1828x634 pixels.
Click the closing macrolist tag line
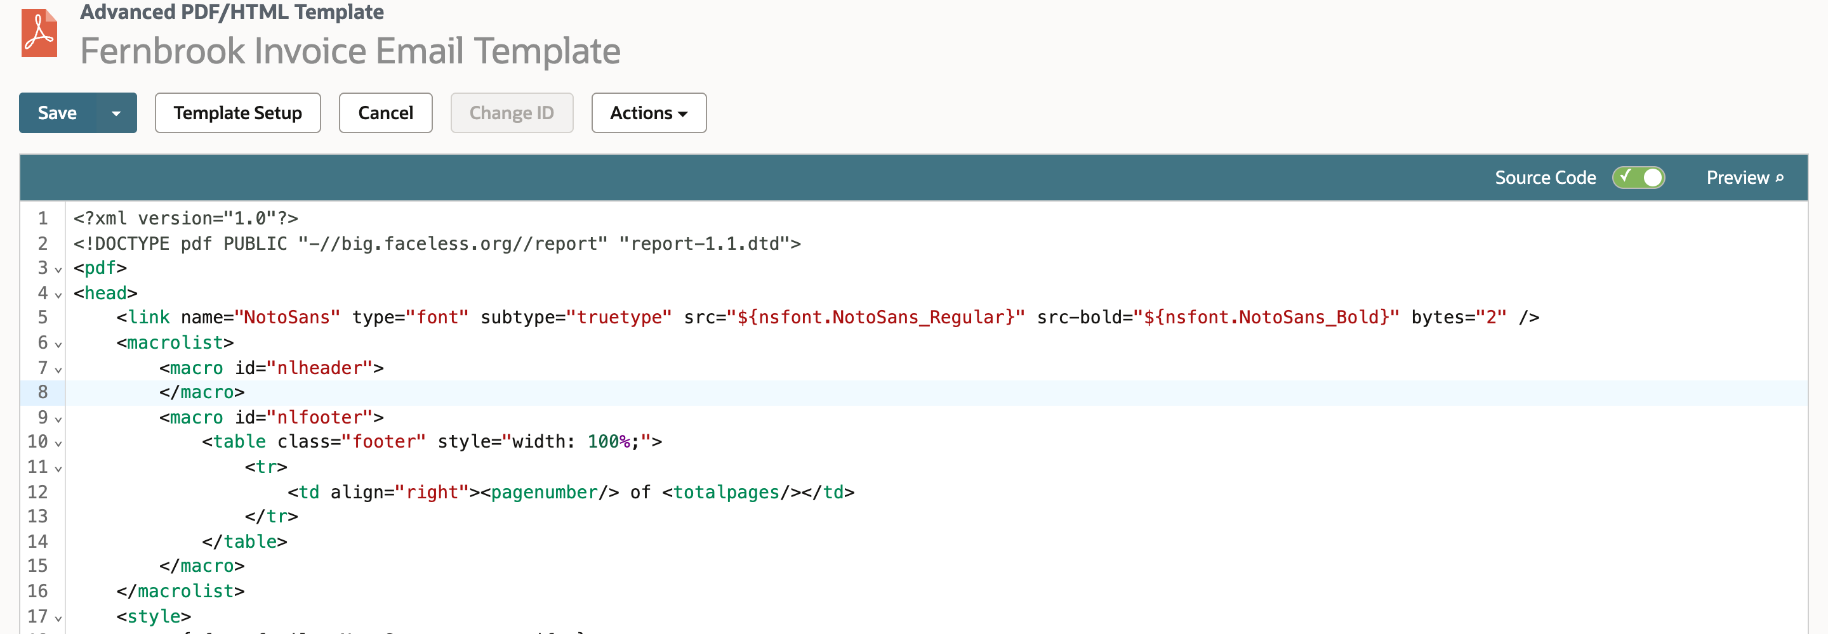pyautogui.click(x=180, y=591)
